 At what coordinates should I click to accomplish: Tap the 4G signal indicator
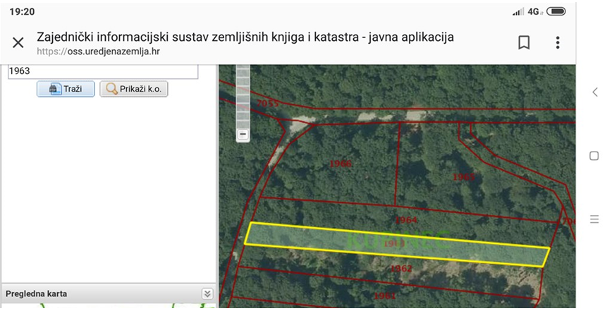534,12
